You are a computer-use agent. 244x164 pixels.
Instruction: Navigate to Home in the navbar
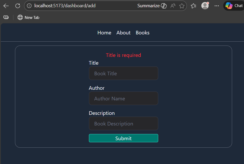pyautogui.click(x=104, y=33)
